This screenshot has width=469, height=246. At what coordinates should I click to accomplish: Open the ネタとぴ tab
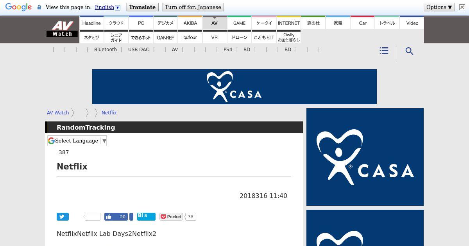[91, 37]
